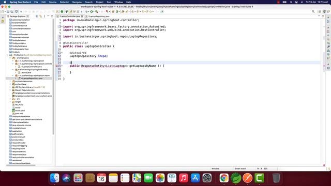Collapse the src/main/java source folder

coord(10,58)
